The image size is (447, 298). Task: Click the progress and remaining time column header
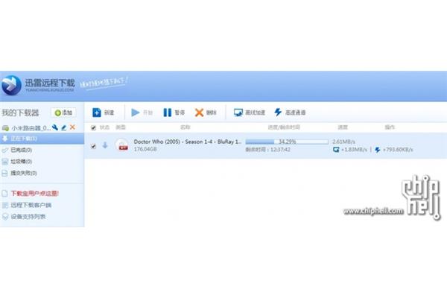point(284,127)
